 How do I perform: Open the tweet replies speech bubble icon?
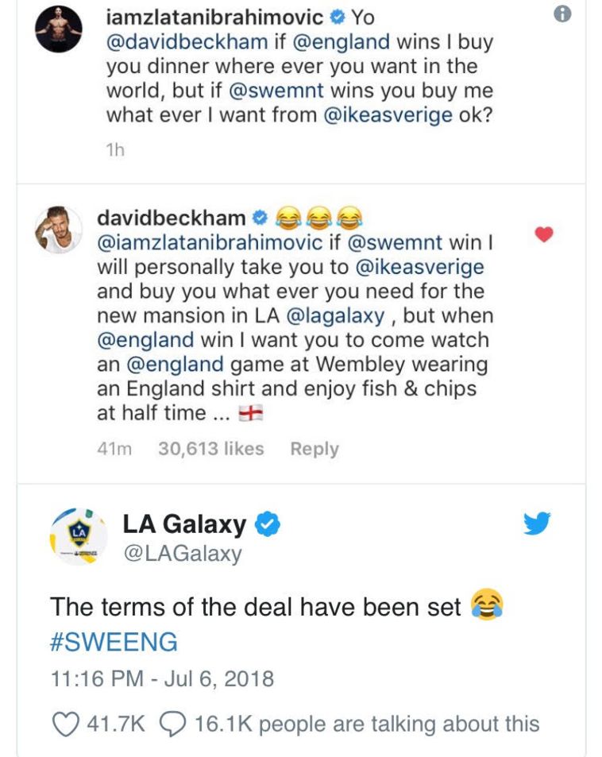172,724
